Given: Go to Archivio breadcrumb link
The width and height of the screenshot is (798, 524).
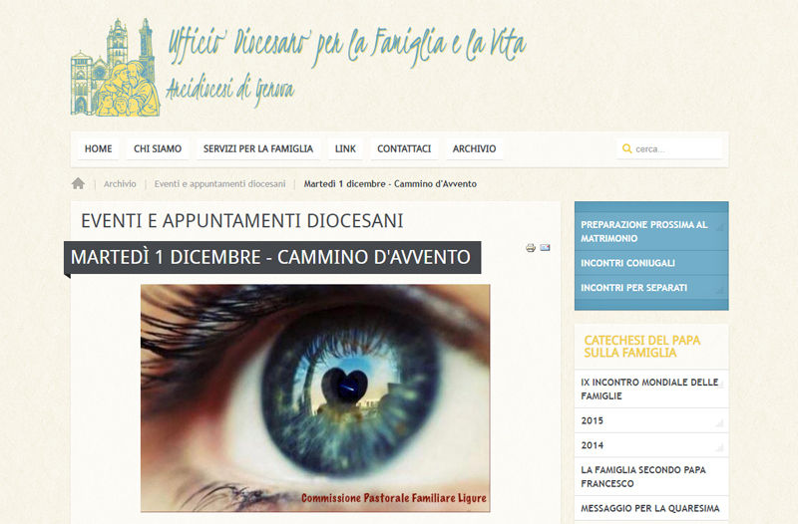Looking at the screenshot, I should coord(120,184).
